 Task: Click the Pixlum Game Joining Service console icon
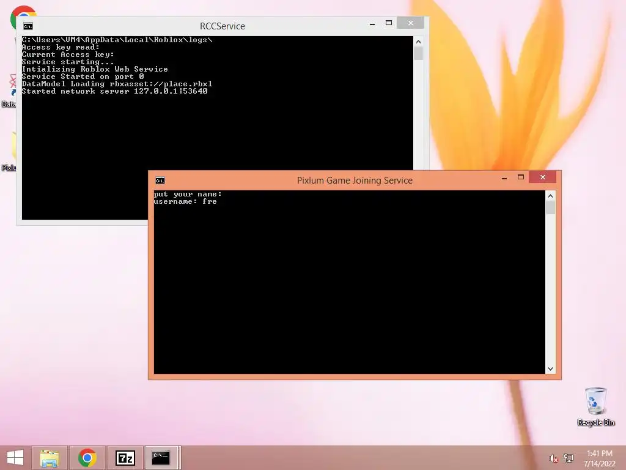(160, 181)
